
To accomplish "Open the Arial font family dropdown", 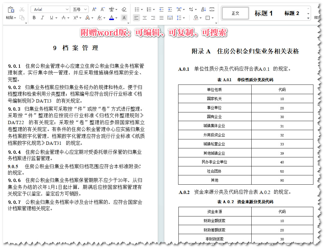I will (50, 9).
